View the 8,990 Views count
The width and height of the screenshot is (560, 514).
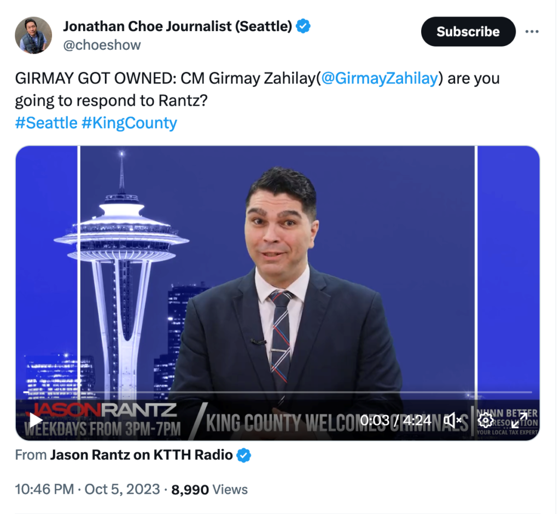(209, 489)
